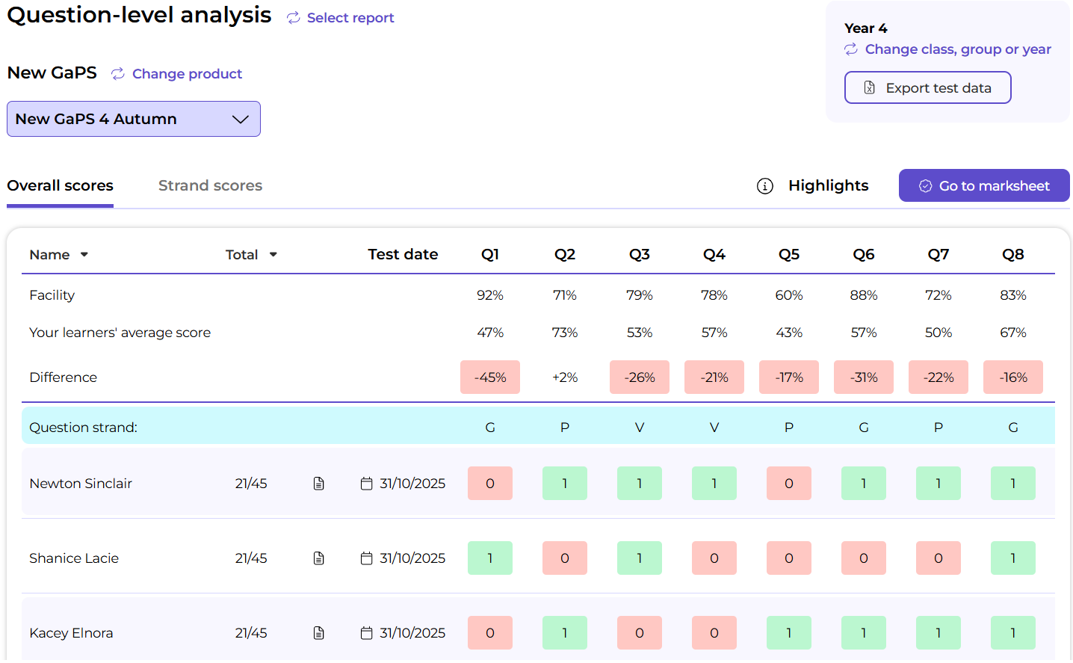Click the Highlights info icon

(x=764, y=186)
